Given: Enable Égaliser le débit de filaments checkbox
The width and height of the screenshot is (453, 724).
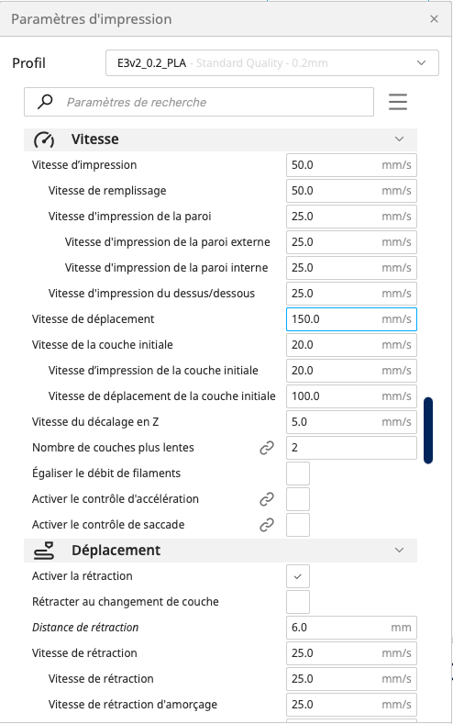Looking at the screenshot, I should click(298, 473).
